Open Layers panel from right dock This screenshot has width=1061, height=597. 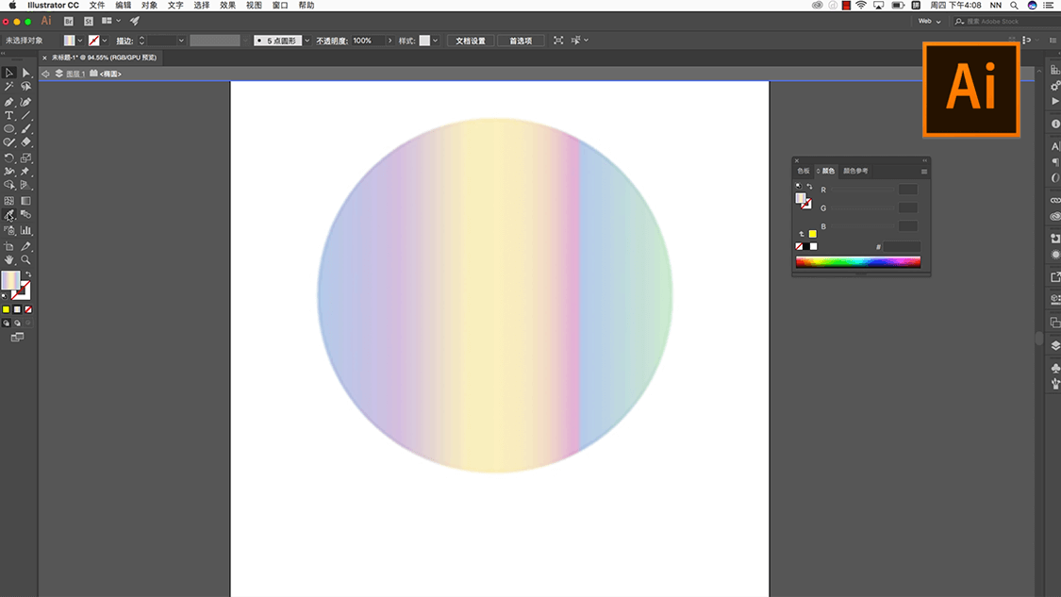click(1054, 345)
